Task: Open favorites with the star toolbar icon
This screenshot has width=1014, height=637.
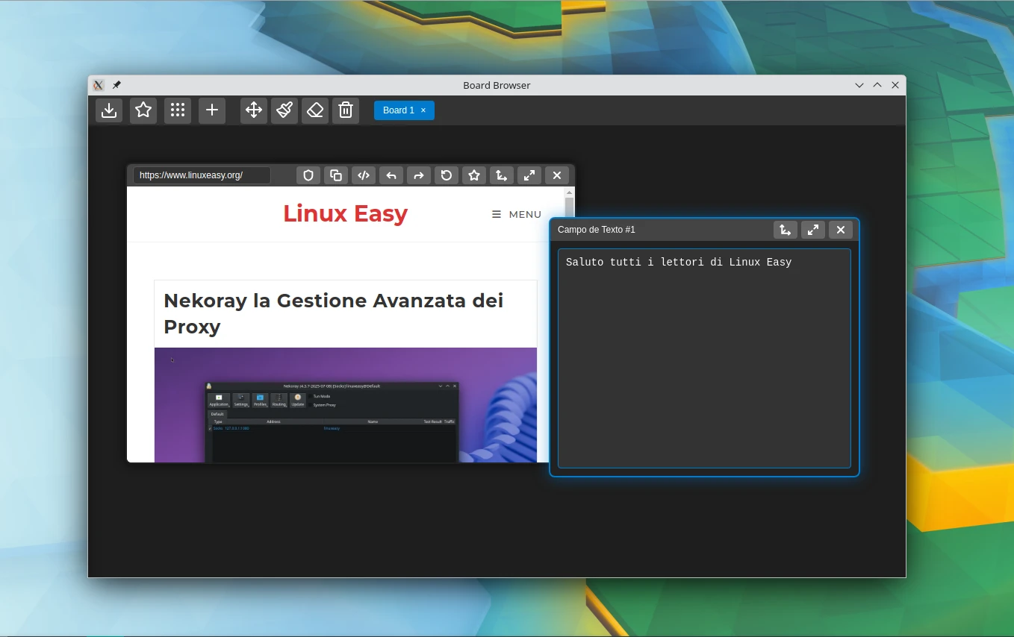Action: tap(143, 110)
